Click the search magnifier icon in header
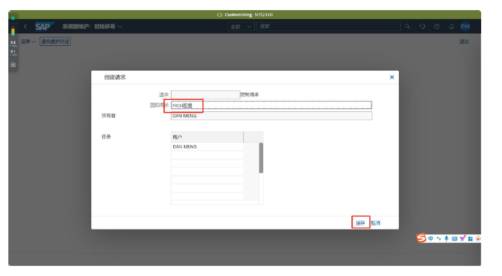The image size is (502, 276). (407, 26)
